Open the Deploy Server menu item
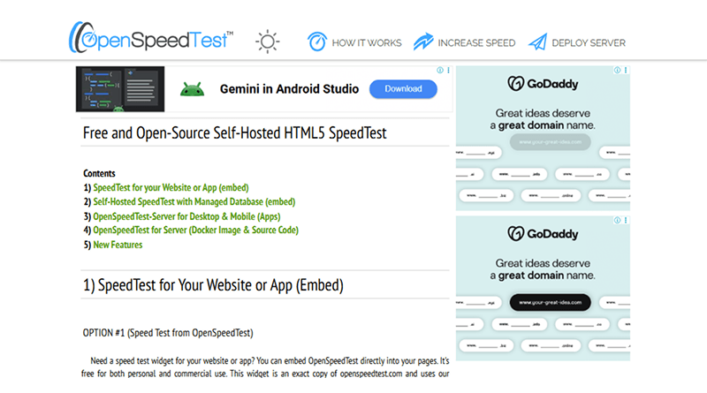The image size is (707, 393). click(x=589, y=42)
